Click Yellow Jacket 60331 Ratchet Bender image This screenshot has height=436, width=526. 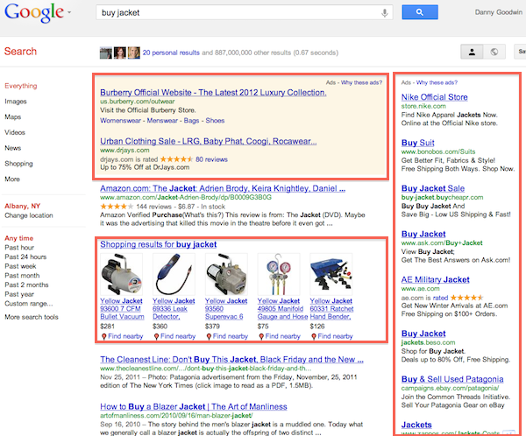[331, 274]
